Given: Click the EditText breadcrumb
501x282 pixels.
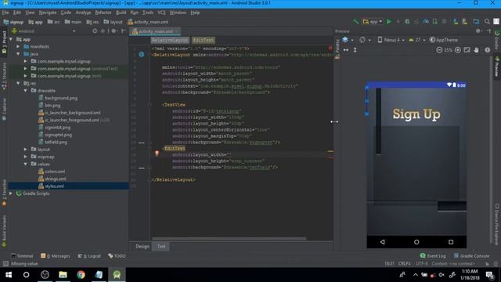Looking at the screenshot, I should pos(204,40).
